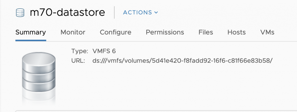Click the blue underline beneath Summary tab
Image resolution: width=297 pixels, height=112 pixels.
[31, 40]
